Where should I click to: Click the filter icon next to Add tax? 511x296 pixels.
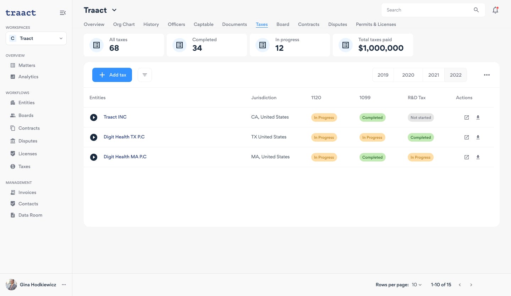pos(145,75)
